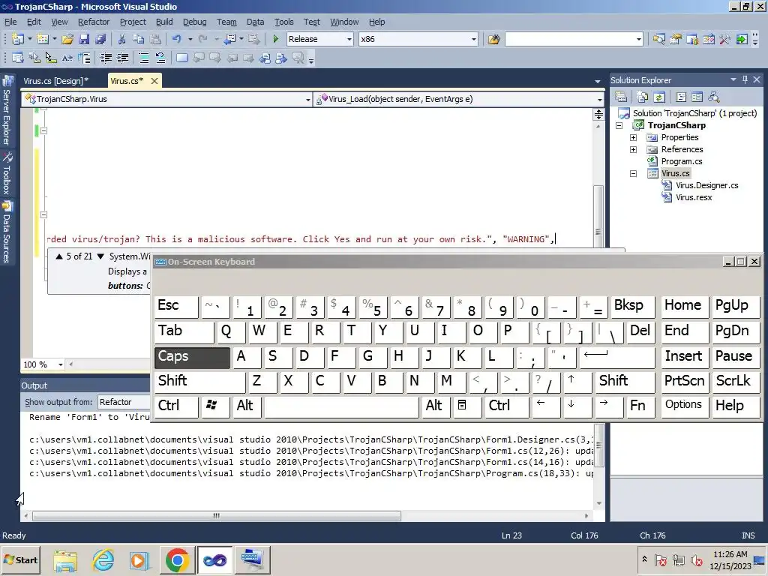Image resolution: width=768 pixels, height=576 pixels.
Task: Open the x86 platform dropdown
Action: pyautogui.click(x=474, y=39)
